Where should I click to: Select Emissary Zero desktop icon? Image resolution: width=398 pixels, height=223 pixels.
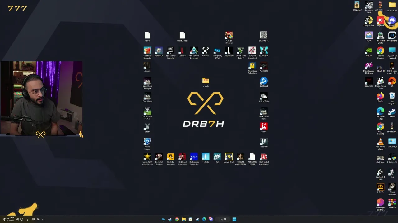point(368,7)
